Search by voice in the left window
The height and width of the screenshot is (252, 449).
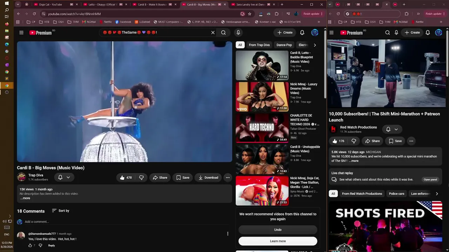(x=238, y=33)
